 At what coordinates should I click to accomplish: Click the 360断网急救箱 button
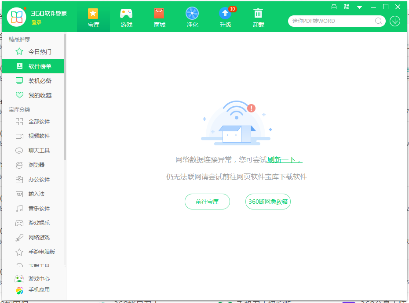point(268,202)
